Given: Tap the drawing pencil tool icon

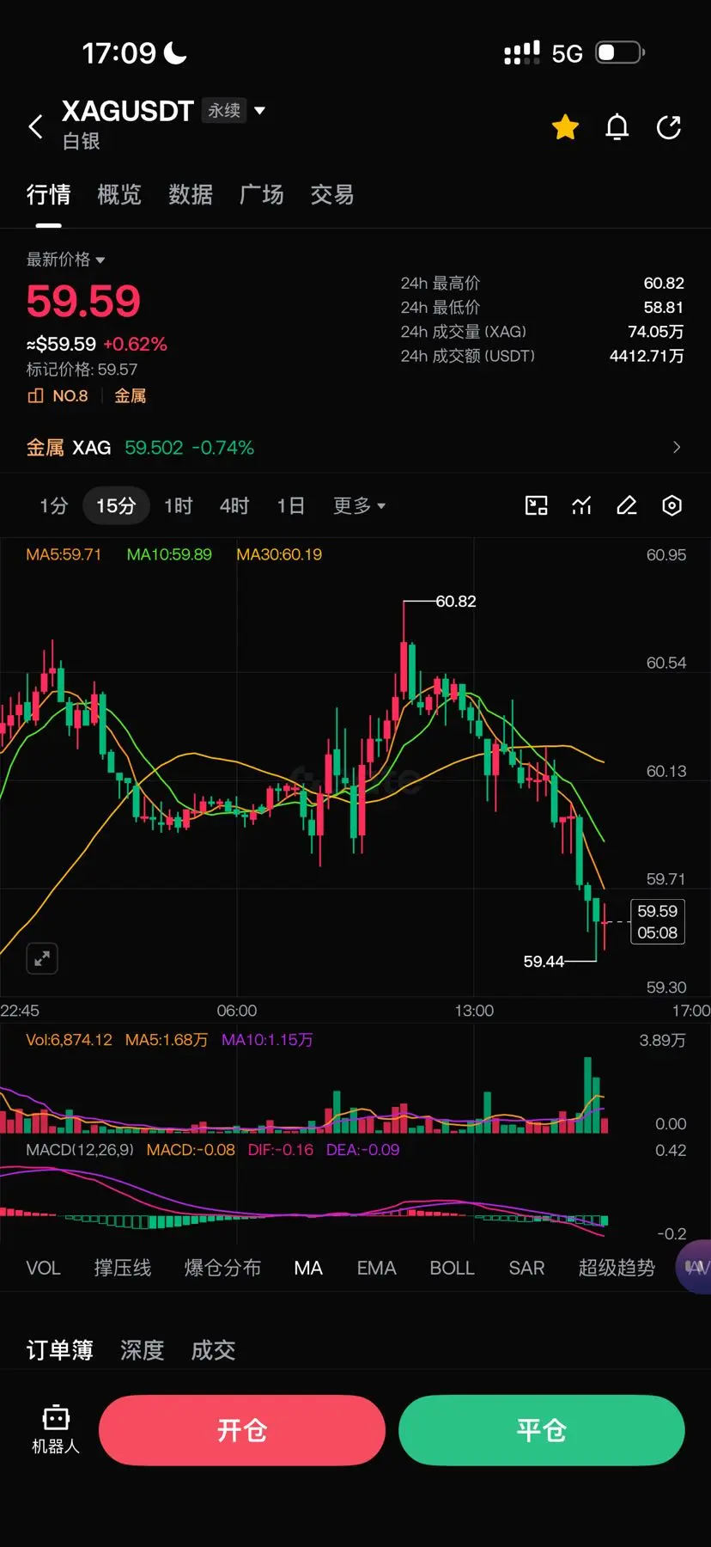Looking at the screenshot, I should point(627,505).
